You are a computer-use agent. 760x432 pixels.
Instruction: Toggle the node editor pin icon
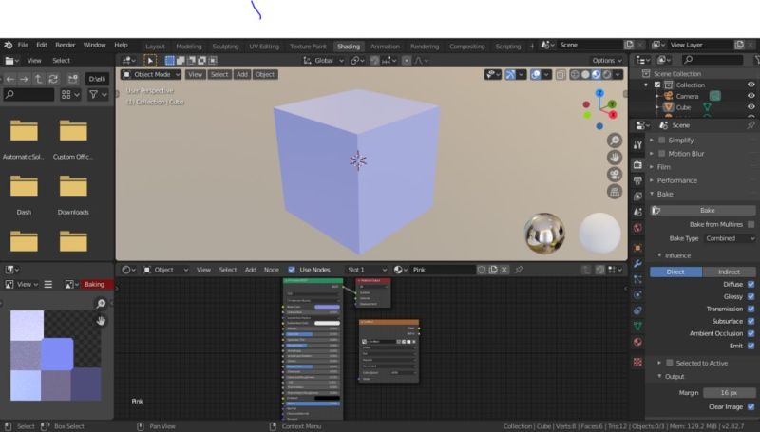click(519, 270)
